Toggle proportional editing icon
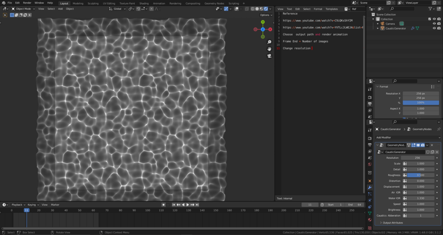This screenshot has height=235, width=443. tap(152, 9)
